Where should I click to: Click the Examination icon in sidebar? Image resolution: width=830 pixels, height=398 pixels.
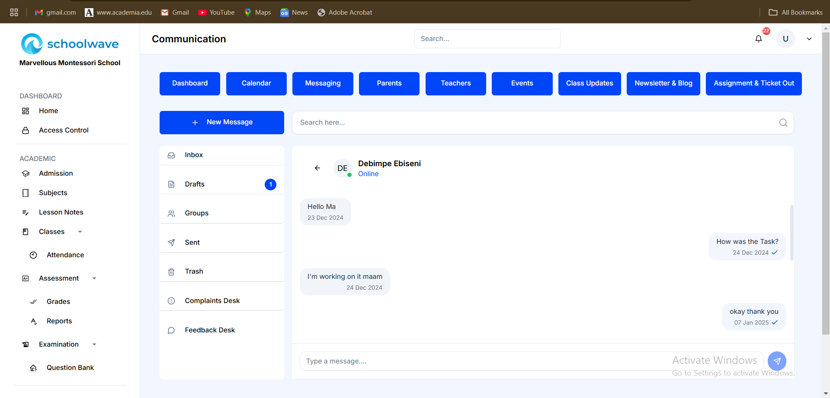pyautogui.click(x=26, y=344)
